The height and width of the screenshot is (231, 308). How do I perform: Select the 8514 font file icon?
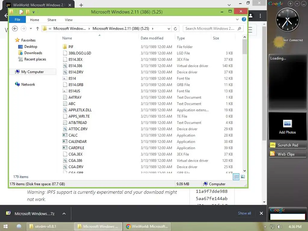coord(65,79)
